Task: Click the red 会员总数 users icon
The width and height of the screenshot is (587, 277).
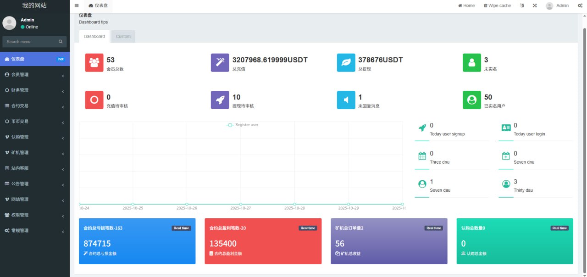Action: (x=94, y=62)
